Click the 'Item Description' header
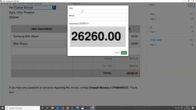The height and width of the screenshot is (110, 196). tap(42, 29)
